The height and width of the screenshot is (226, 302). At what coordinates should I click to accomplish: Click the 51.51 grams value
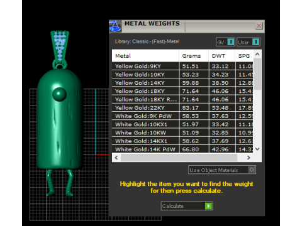190,67
